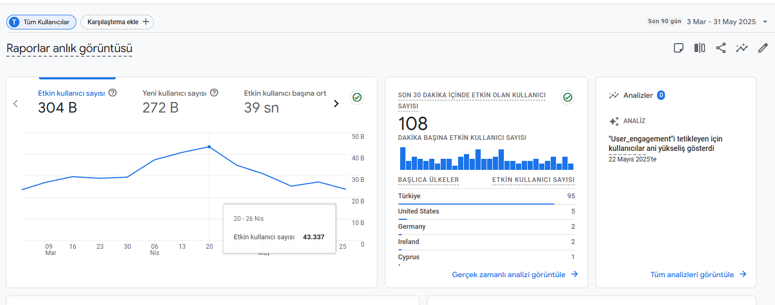Click the compare columns icon
Image resolution: width=775 pixels, height=305 pixels.
point(700,48)
